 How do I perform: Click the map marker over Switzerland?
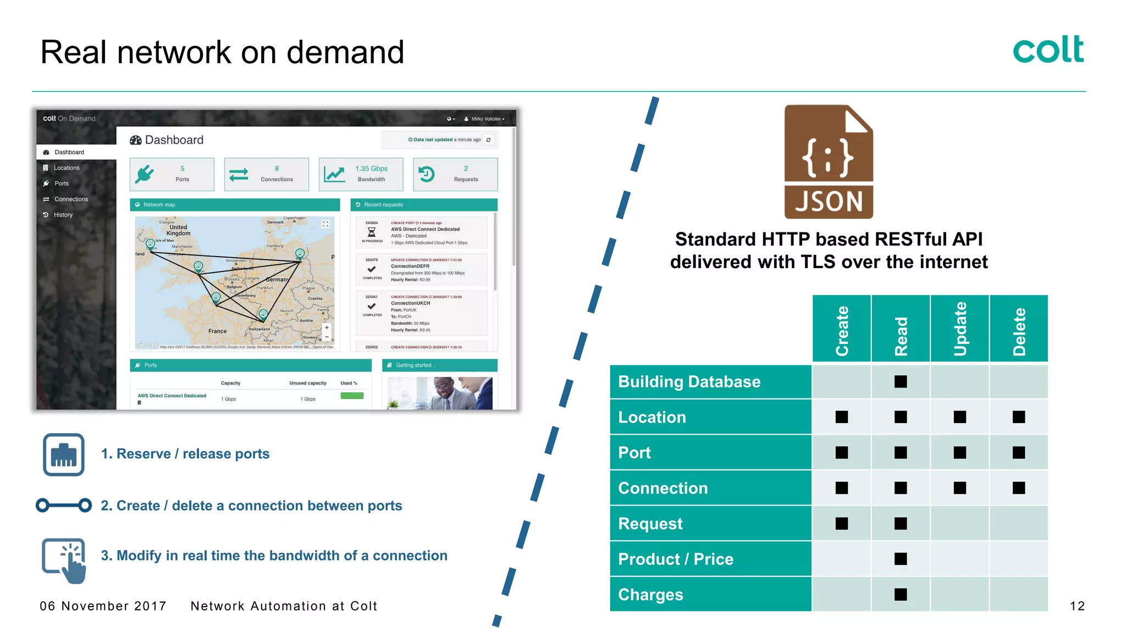tap(263, 314)
